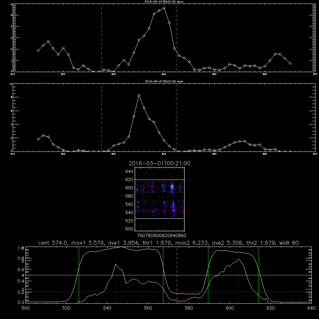Click the green solid line near 614 in bottom plot
Viewport: 319px width, 319px height.
[258, 275]
